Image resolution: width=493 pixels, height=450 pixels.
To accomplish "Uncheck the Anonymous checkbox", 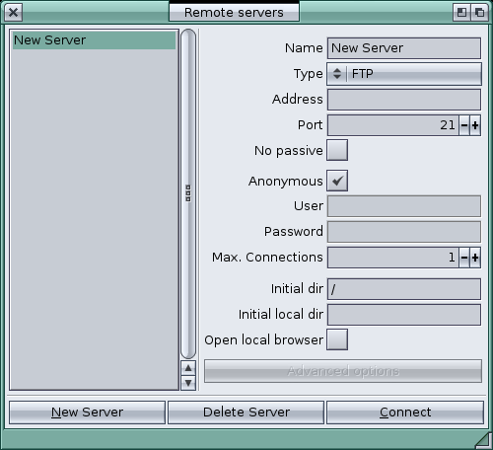I will pos(337,181).
